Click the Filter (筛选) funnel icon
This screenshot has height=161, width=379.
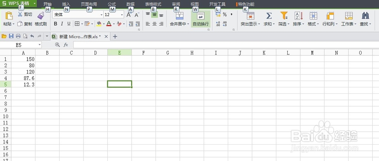coord(284,16)
